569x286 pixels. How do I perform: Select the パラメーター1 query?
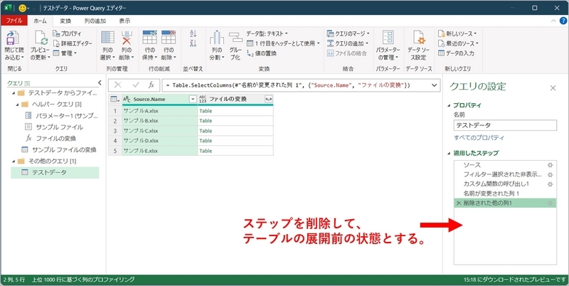coord(62,116)
